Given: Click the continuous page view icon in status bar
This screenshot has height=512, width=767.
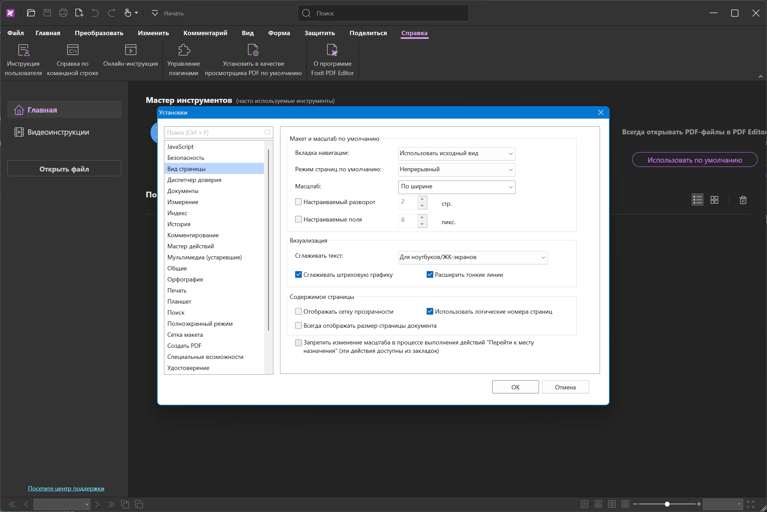Looking at the screenshot, I should coord(598,504).
